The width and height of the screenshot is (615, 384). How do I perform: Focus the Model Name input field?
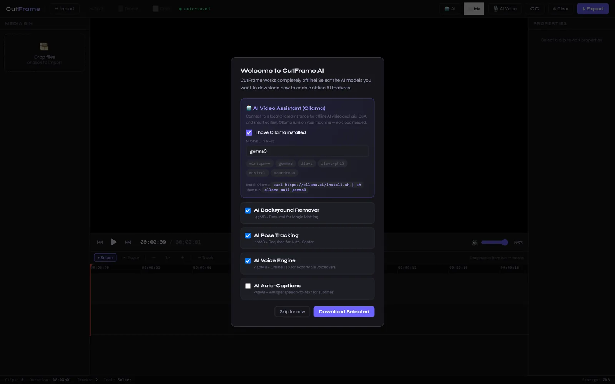pyautogui.click(x=307, y=151)
